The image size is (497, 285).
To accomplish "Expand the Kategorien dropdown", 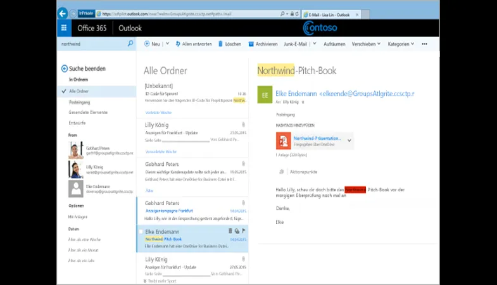I will 402,44.
